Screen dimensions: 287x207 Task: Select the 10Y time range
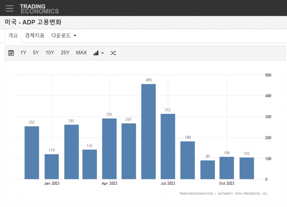(50, 53)
